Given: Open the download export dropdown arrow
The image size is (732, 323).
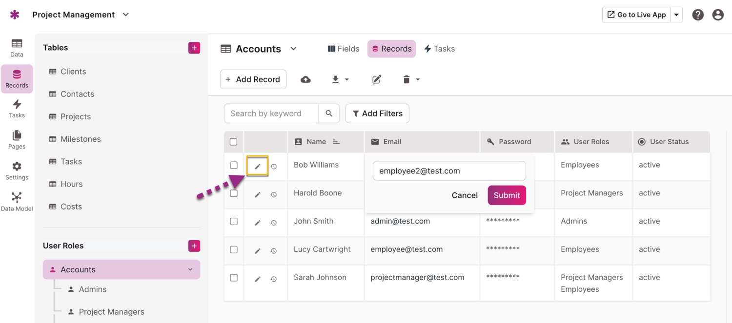Looking at the screenshot, I should point(346,79).
